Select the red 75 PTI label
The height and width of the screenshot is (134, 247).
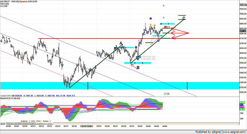[x=167, y=27]
